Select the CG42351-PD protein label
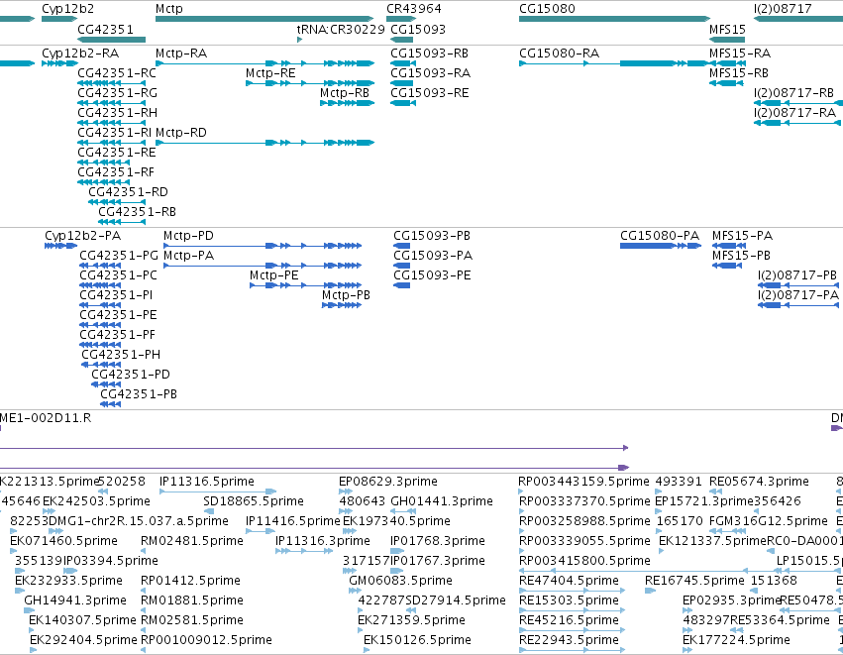The image size is (843, 655). pos(131,375)
